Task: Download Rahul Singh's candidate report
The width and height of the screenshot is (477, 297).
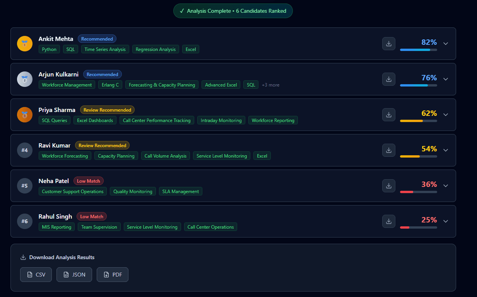Action: tap(389, 221)
